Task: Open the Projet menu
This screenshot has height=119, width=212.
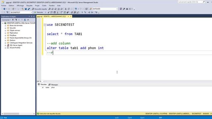Action: tap(37, 6)
